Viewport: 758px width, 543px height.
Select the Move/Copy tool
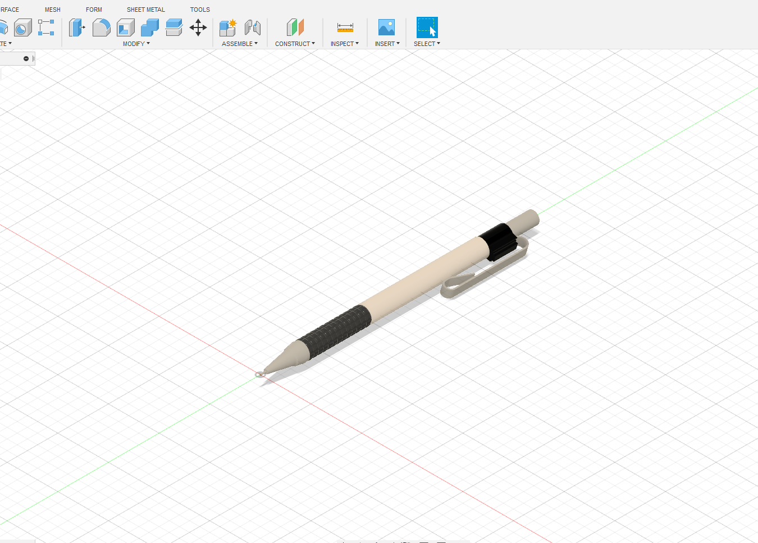coord(198,27)
